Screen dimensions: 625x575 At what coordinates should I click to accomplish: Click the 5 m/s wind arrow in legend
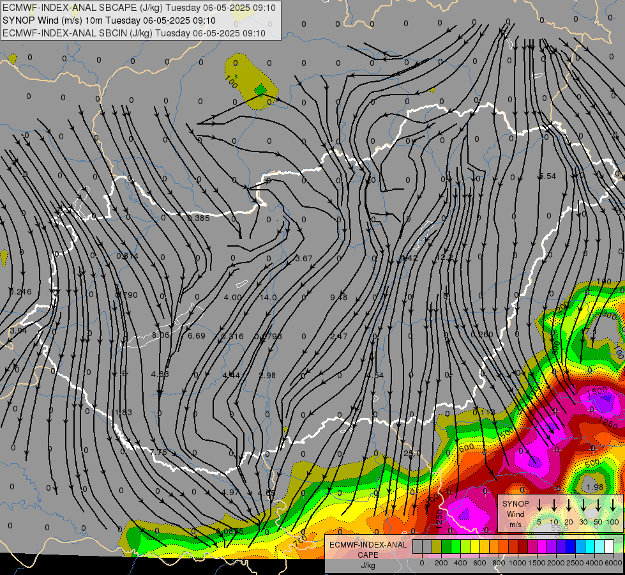[539, 505]
